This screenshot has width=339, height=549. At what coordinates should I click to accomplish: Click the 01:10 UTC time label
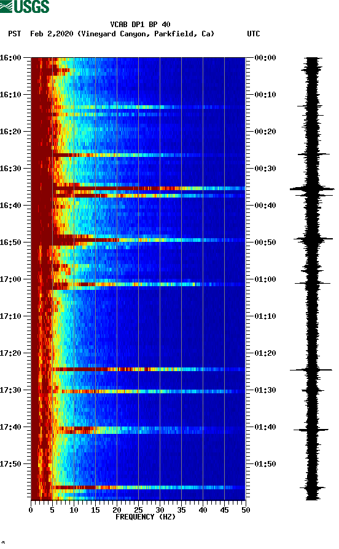(265, 316)
